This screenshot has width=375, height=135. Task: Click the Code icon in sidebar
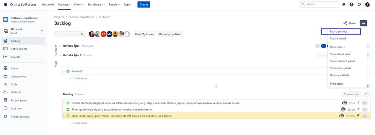click(5, 84)
